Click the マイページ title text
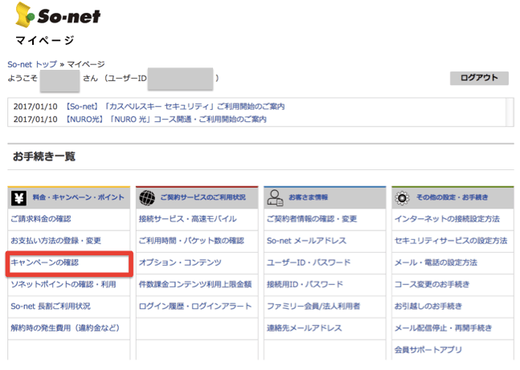Screen dimensions: 520x370 coord(45,40)
